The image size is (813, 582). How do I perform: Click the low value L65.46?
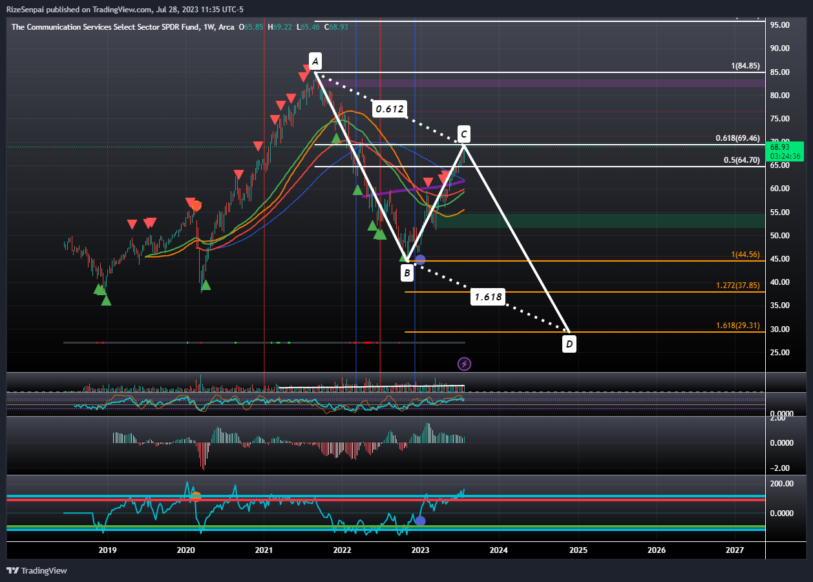pos(308,26)
